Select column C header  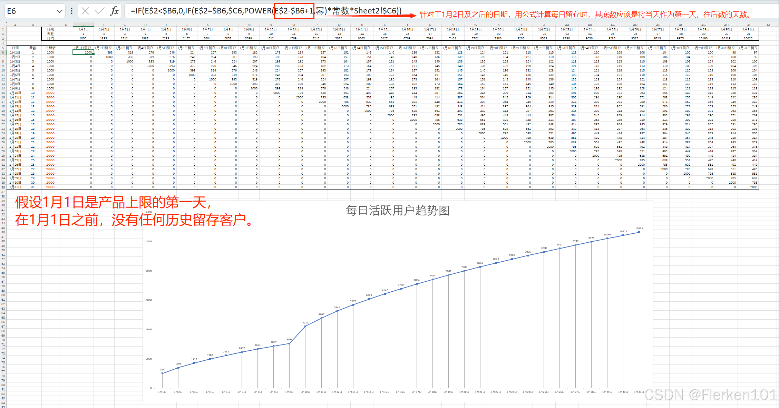click(50, 25)
